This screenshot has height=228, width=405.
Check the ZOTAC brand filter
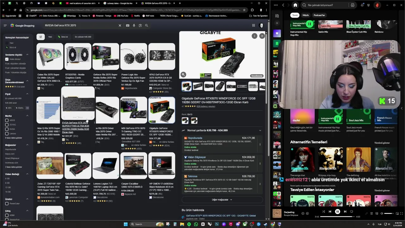[7, 125]
